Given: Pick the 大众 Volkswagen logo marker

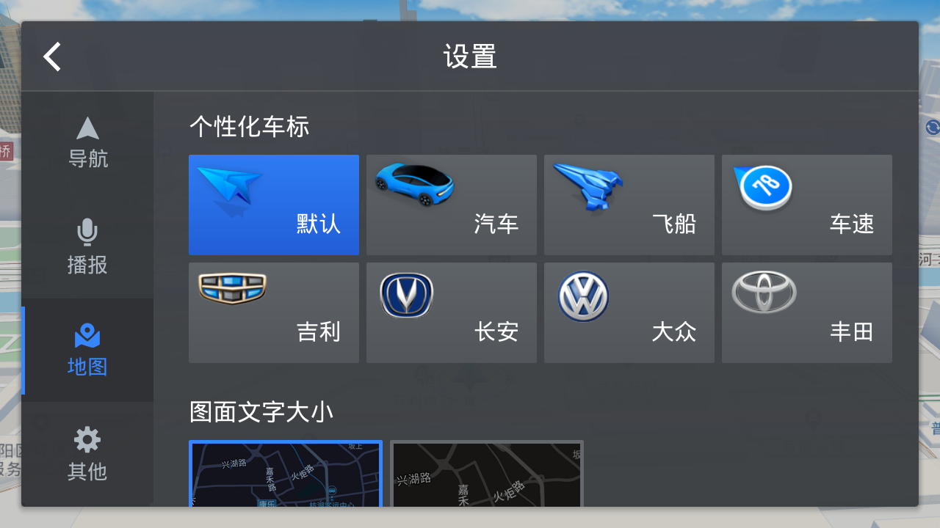Looking at the screenshot, I should (629, 312).
